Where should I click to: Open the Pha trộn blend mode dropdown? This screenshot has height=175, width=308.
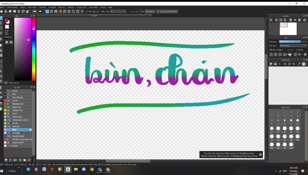click(x=293, y=46)
